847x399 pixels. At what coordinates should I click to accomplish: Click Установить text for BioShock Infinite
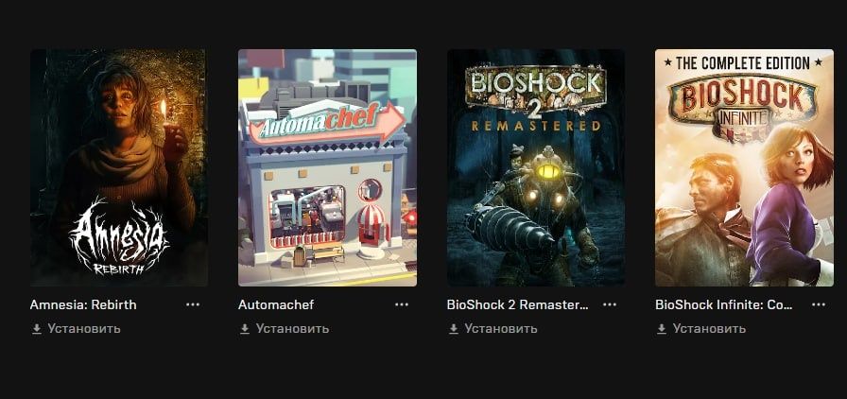point(709,329)
